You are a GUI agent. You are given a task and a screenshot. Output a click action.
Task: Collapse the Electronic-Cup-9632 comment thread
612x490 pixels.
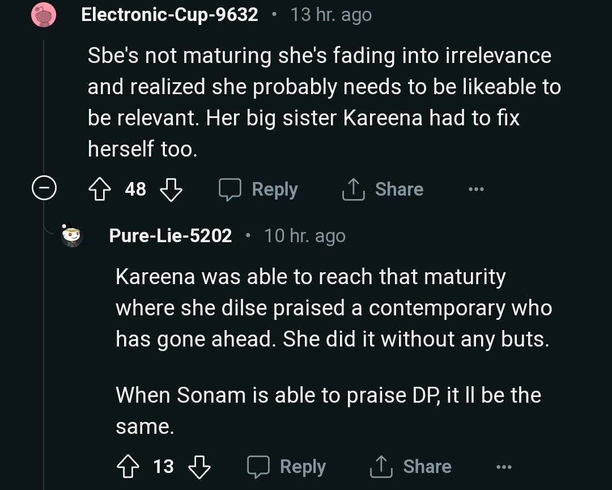tap(44, 189)
